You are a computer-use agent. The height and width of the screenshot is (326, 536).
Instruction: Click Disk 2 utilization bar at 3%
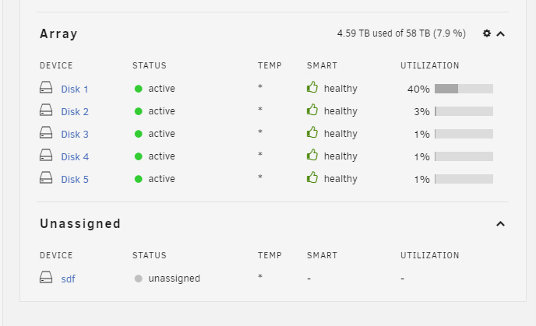click(x=464, y=111)
